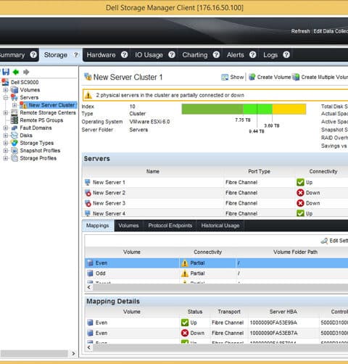Select the New Server 3 row
348x364 pixels.
(215, 203)
